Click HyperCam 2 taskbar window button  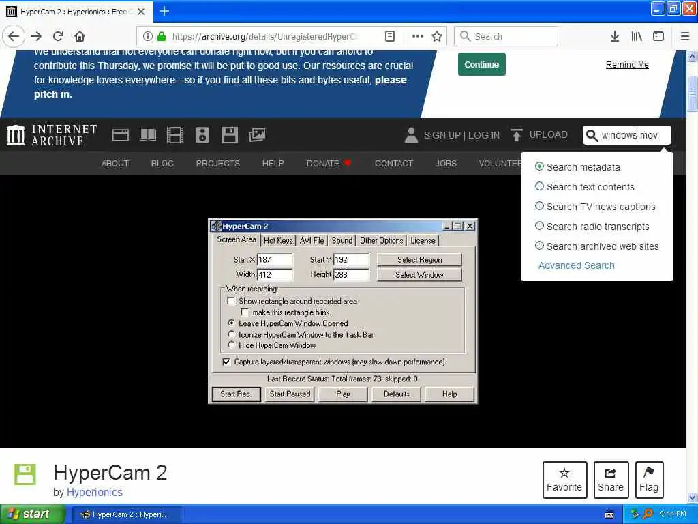(126, 514)
